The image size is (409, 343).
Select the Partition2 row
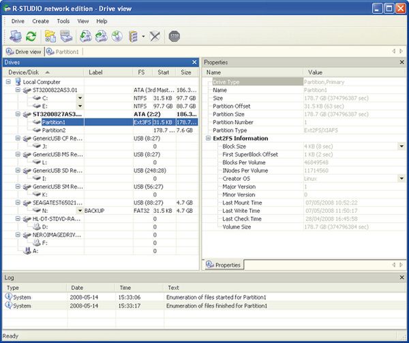pos(101,130)
